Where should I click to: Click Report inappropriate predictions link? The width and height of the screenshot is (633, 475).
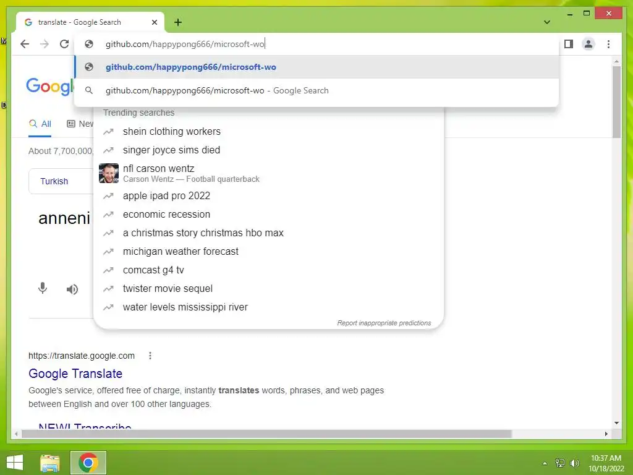[384, 323]
